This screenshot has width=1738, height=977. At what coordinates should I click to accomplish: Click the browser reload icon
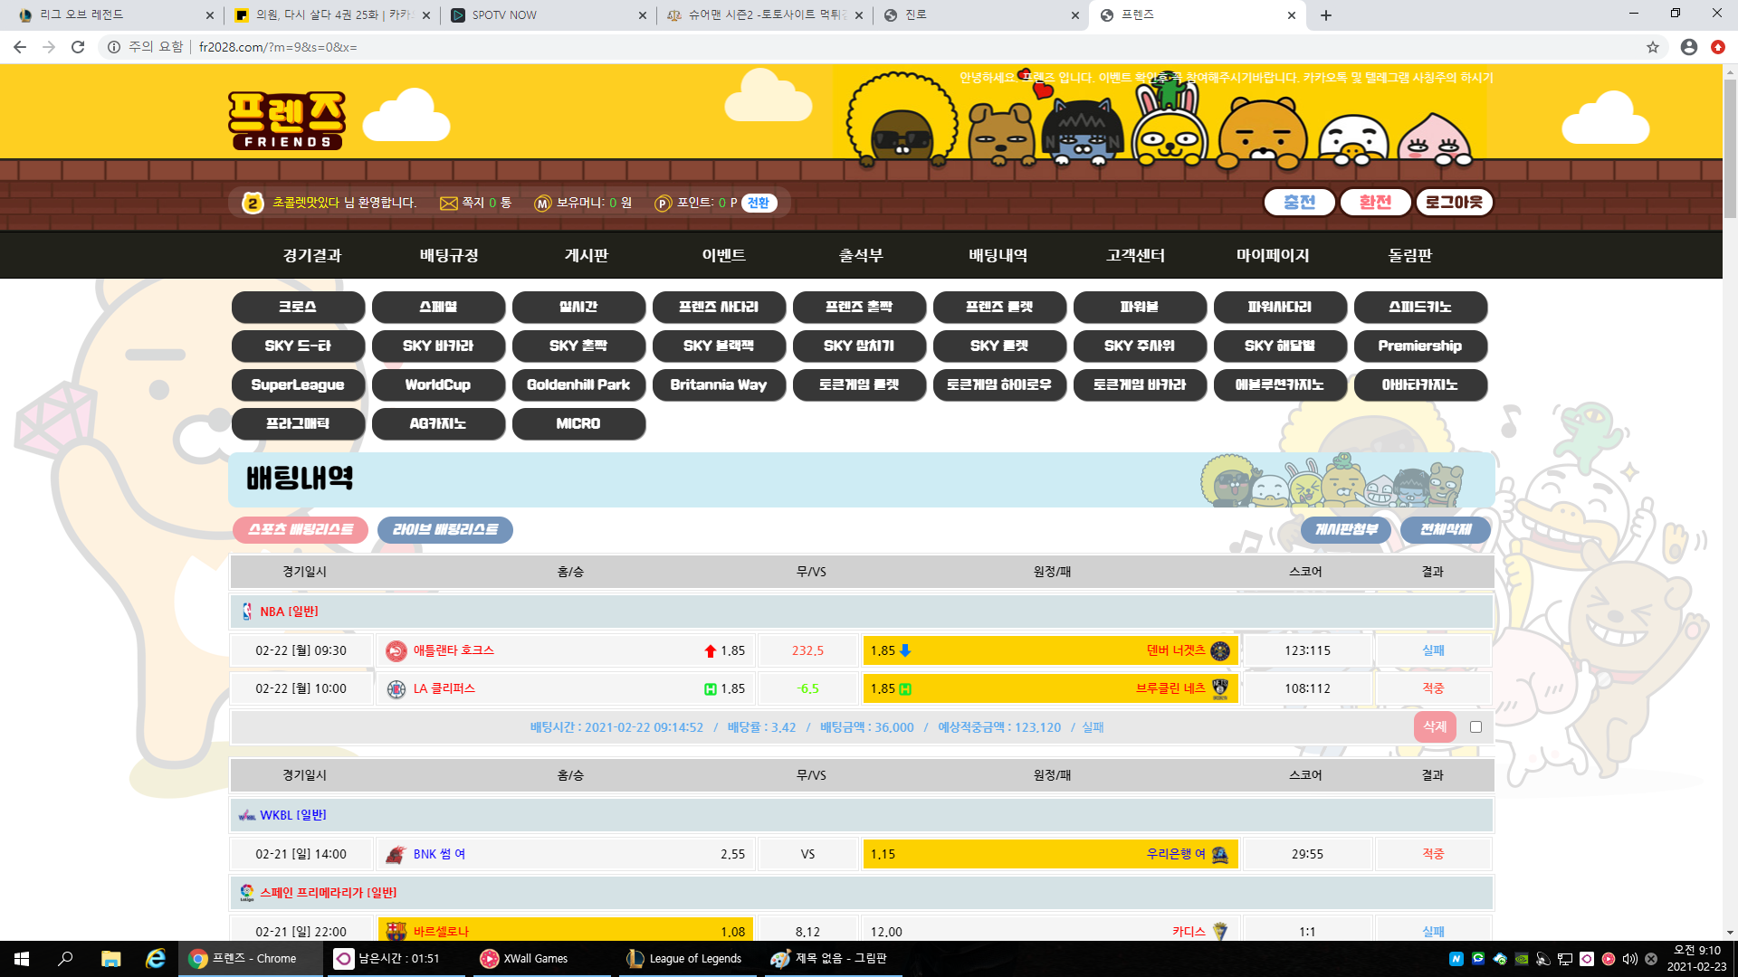[x=78, y=47]
